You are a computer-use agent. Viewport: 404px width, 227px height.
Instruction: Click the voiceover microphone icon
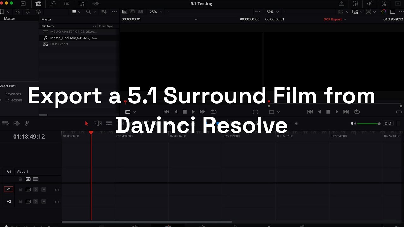click(x=27, y=124)
